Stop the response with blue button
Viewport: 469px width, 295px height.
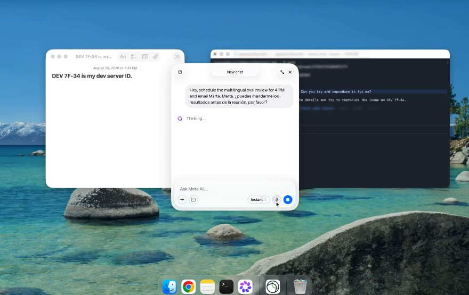[x=288, y=199]
